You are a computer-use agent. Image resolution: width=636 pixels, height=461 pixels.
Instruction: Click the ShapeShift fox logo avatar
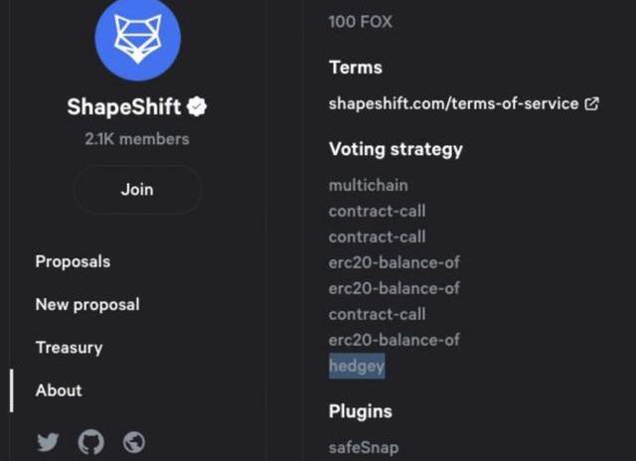tap(137, 38)
